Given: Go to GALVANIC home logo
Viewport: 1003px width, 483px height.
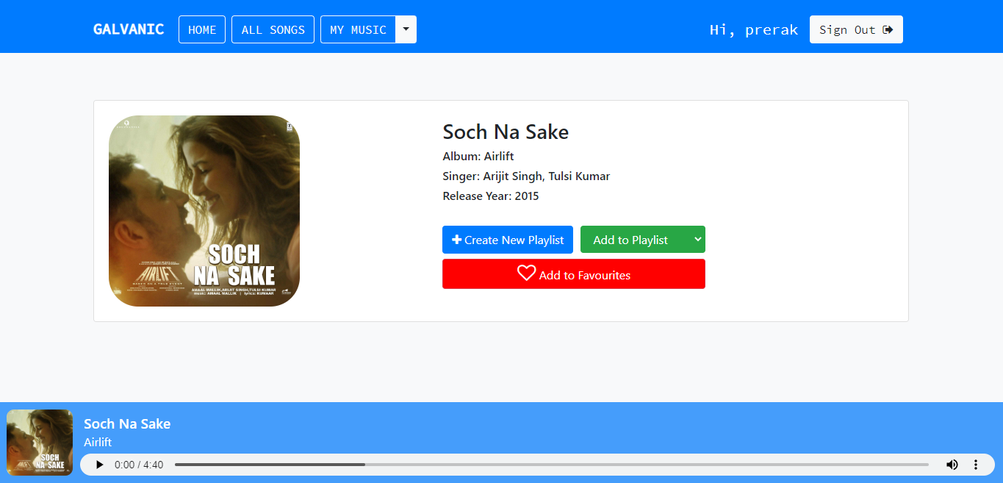Looking at the screenshot, I should (129, 29).
